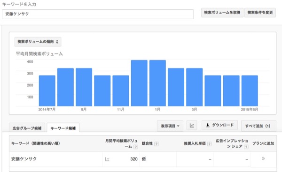Click the 検索条件を変更 button
Screen dimensions: 282x172
[x=260, y=13]
